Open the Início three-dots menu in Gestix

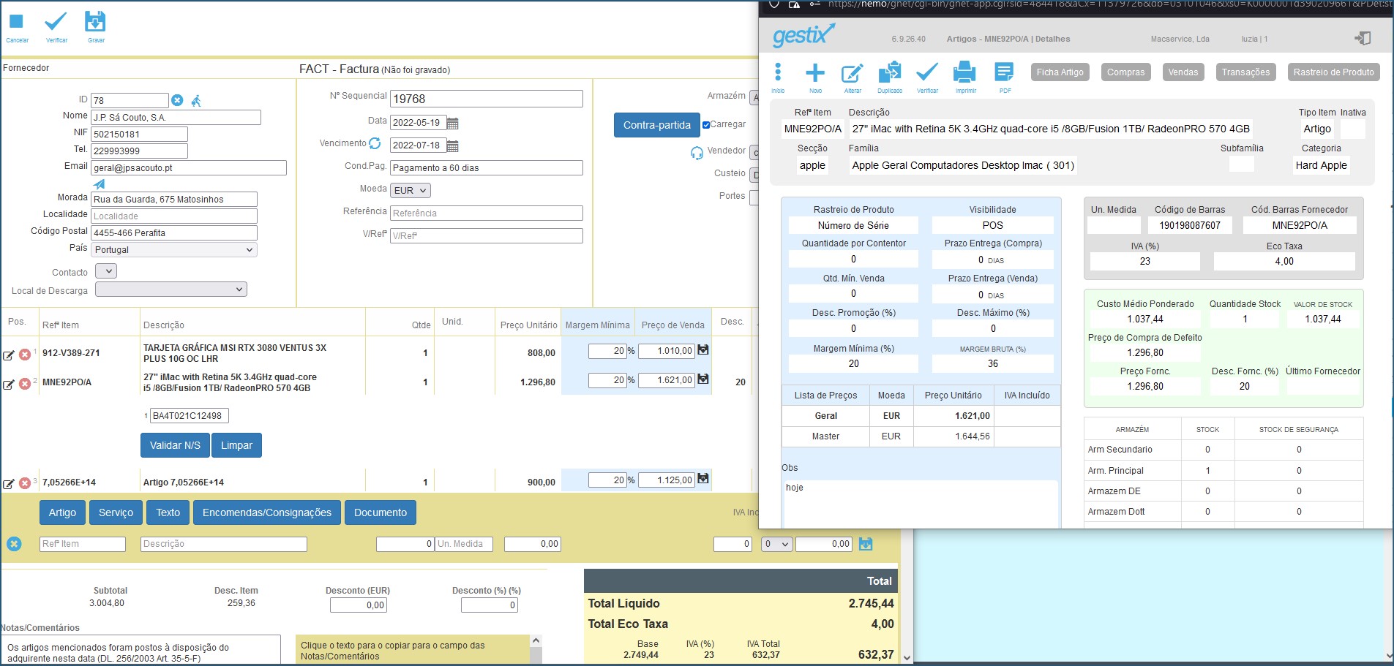click(778, 72)
